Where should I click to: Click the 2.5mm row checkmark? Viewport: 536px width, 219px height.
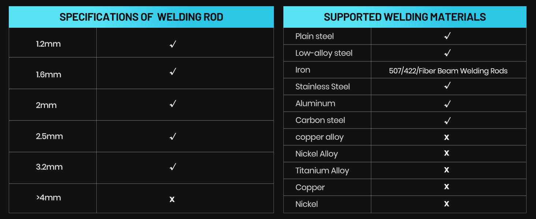pyautogui.click(x=173, y=137)
